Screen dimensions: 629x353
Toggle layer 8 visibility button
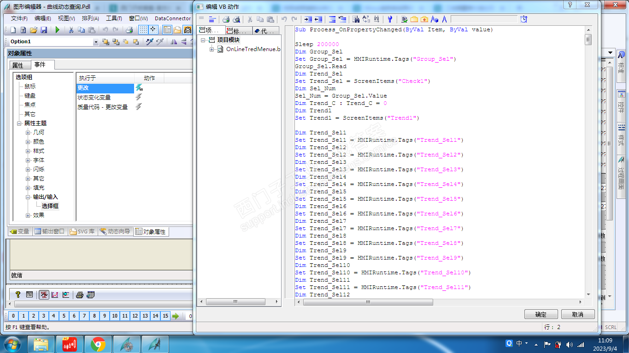94,316
